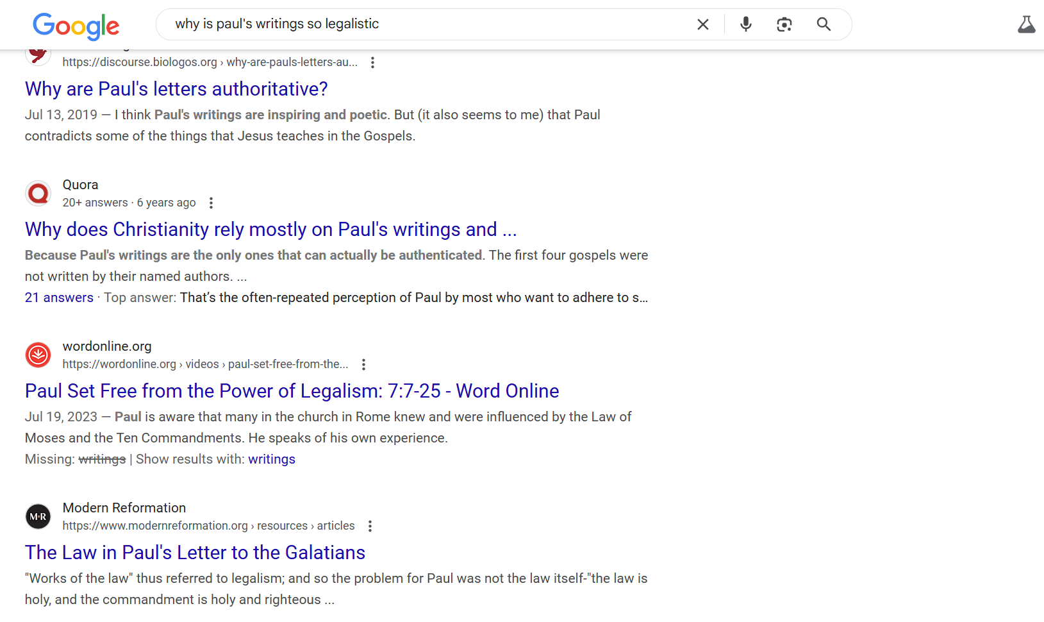Open more options for Modern Reformation result

[370, 526]
